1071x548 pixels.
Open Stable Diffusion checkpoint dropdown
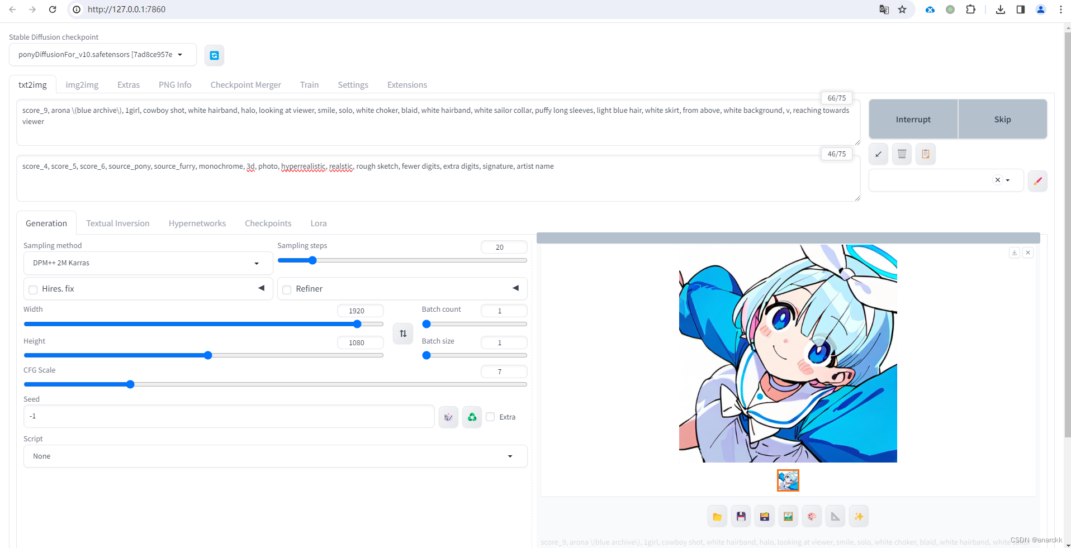[103, 55]
